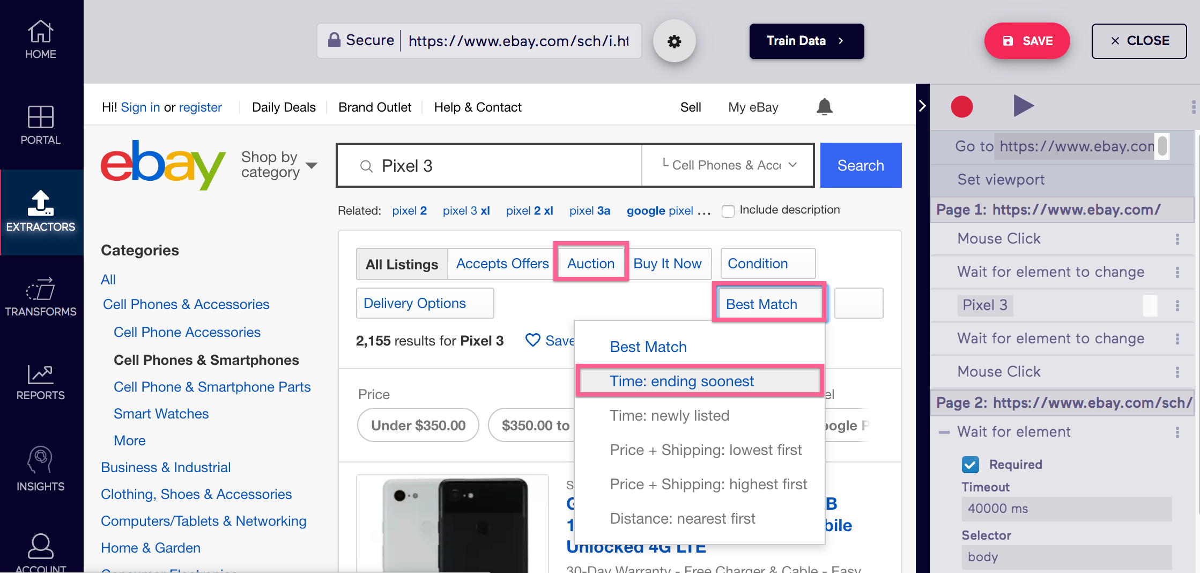Uncheck Required in the Wait for element step
The height and width of the screenshot is (573, 1200).
(x=970, y=464)
